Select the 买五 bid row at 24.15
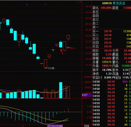This screenshot has height=127, width=131. [112, 46]
